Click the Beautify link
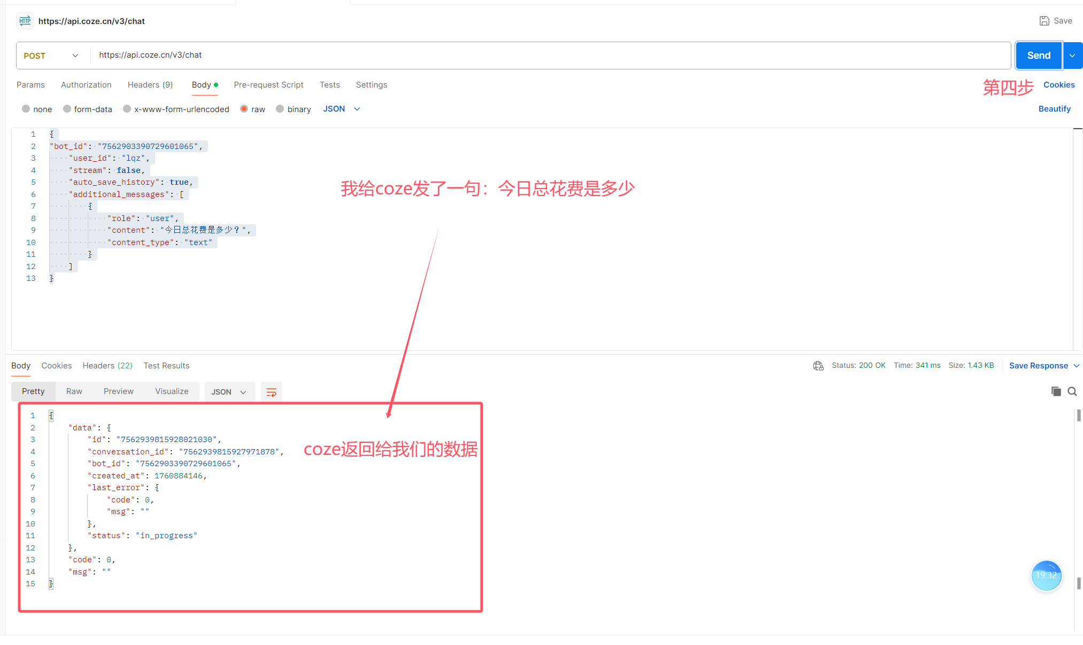This screenshot has width=1083, height=645. [1054, 109]
